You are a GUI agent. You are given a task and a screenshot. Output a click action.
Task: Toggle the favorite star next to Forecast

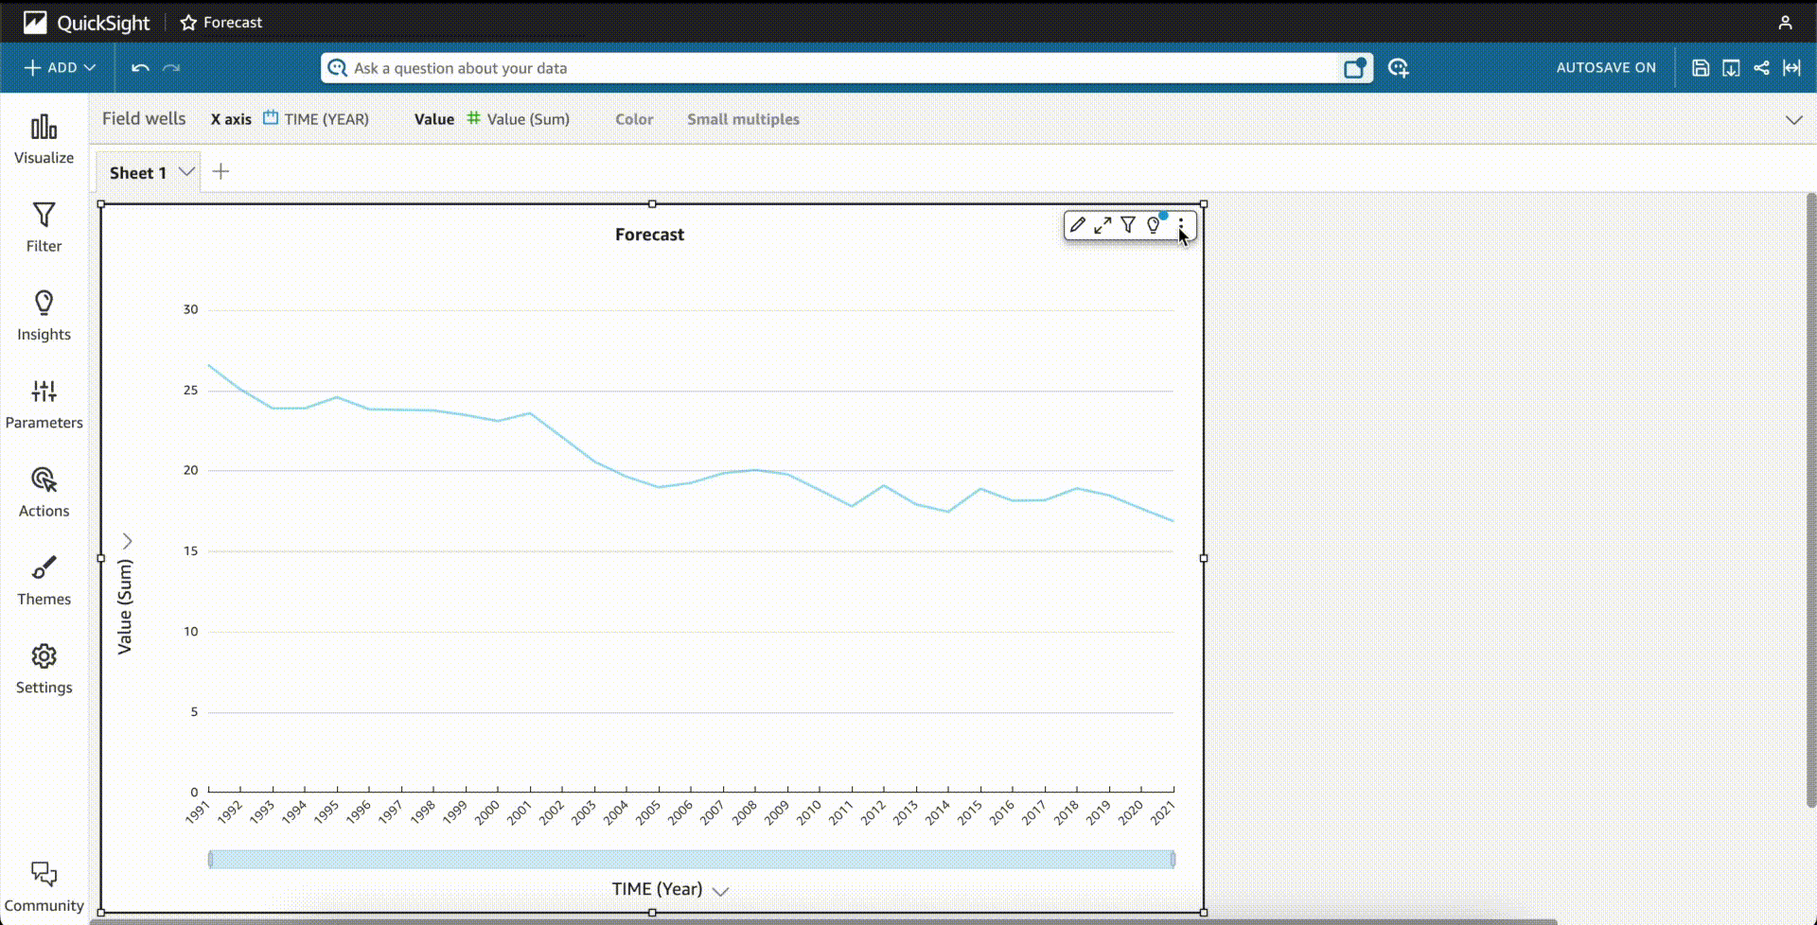[188, 23]
